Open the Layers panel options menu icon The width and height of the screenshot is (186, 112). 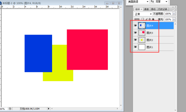pyautogui.click(x=175, y=10)
